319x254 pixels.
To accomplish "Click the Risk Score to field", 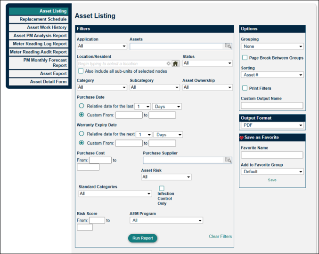I will [85, 227].
